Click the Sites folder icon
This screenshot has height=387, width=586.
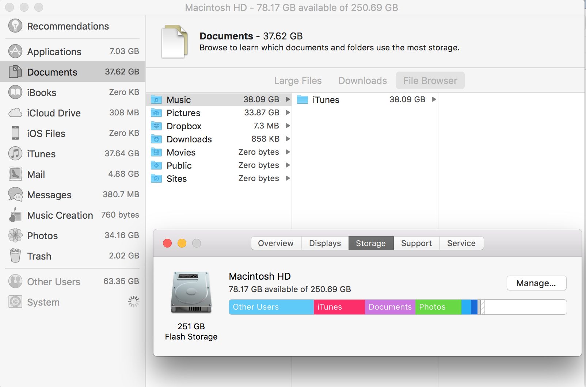[x=156, y=178]
